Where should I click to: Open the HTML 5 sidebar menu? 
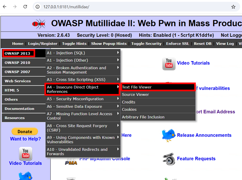point(23,90)
